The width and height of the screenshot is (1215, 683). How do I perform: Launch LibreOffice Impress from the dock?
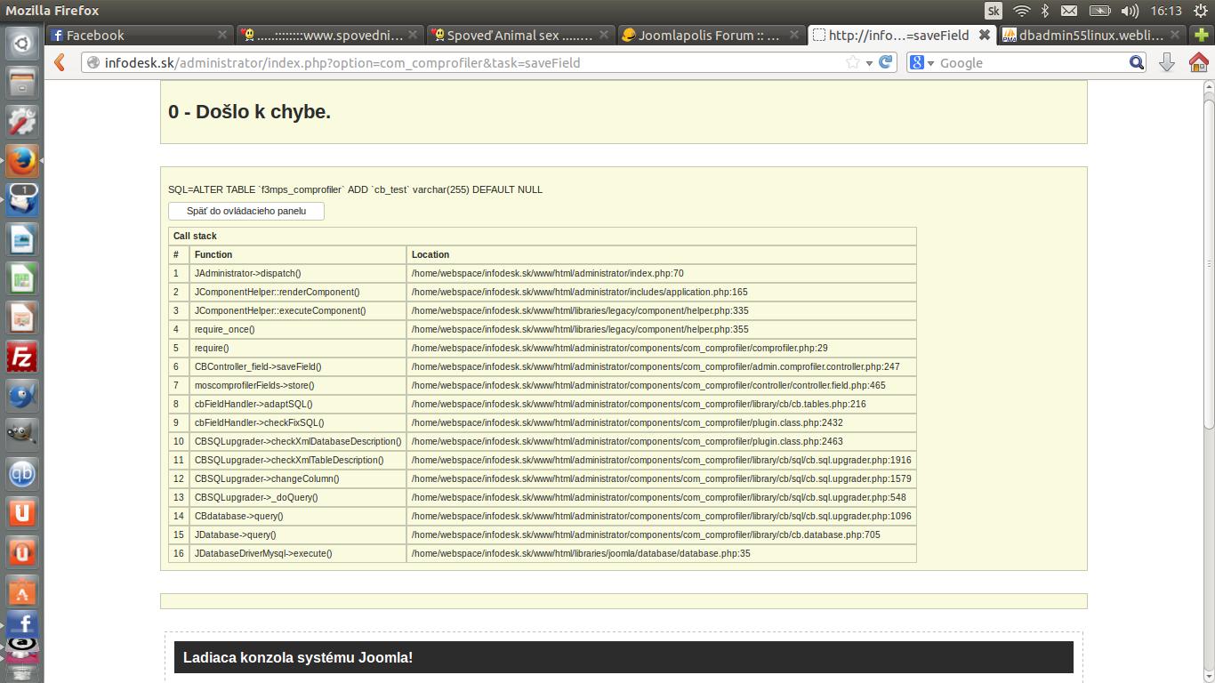[x=22, y=318]
